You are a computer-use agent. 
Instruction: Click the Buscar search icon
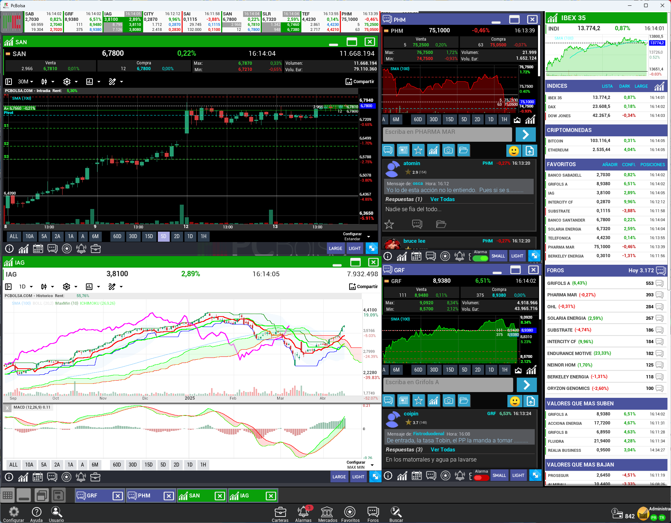(x=396, y=514)
